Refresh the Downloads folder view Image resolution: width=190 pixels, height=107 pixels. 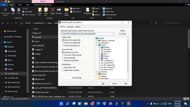click(156, 23)
